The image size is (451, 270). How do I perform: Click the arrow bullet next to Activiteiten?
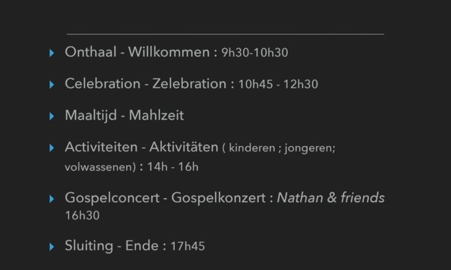point(52,148)
